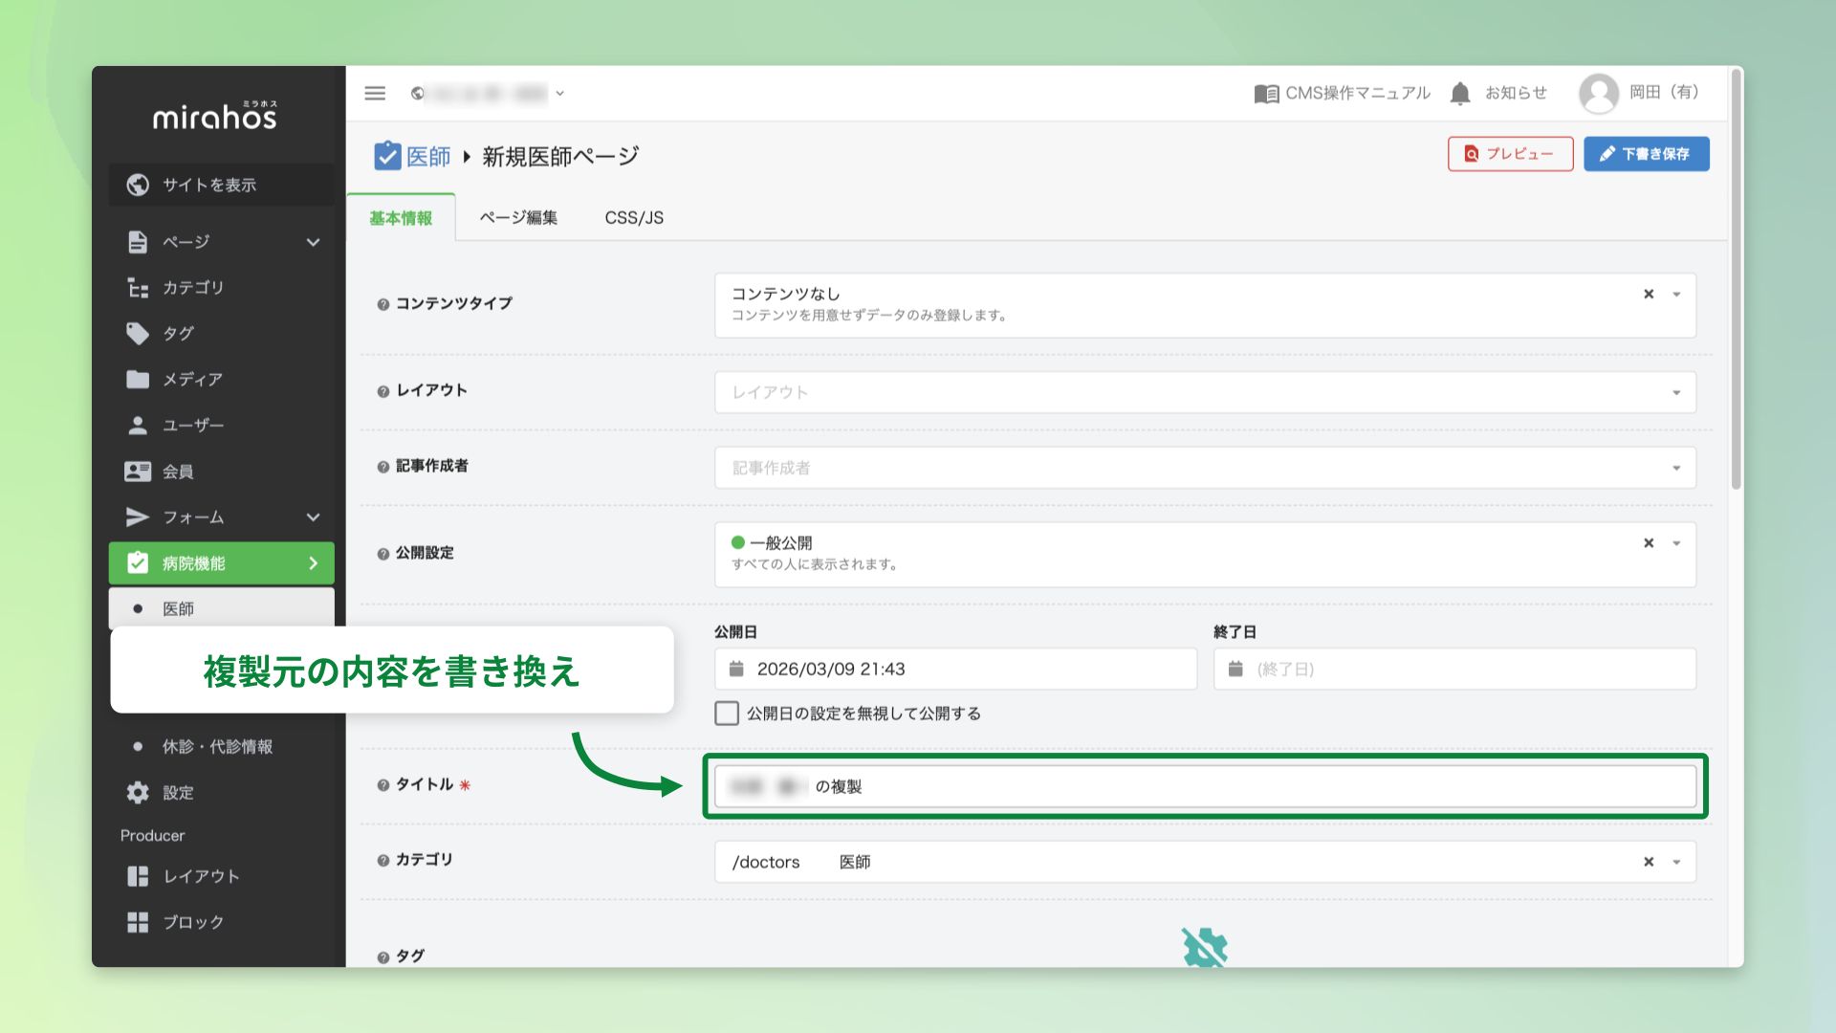Clear the コンテンツなし selection with X
Viewport: 1836px width, 1033px height.
tap(1649, 295)
